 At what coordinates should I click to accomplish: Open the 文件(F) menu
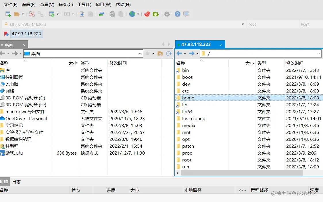click(11, 5)
